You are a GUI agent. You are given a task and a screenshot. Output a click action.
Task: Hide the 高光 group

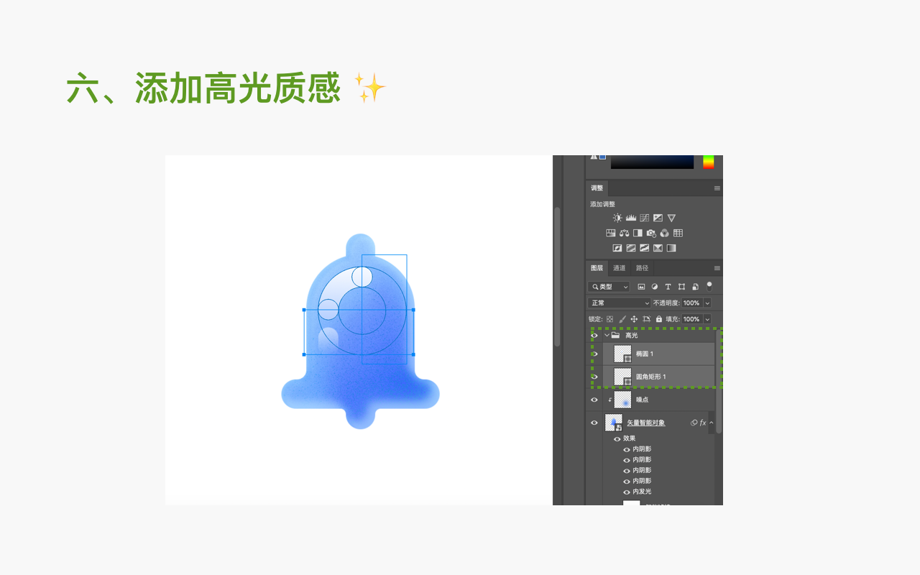(x=594, y=335)
